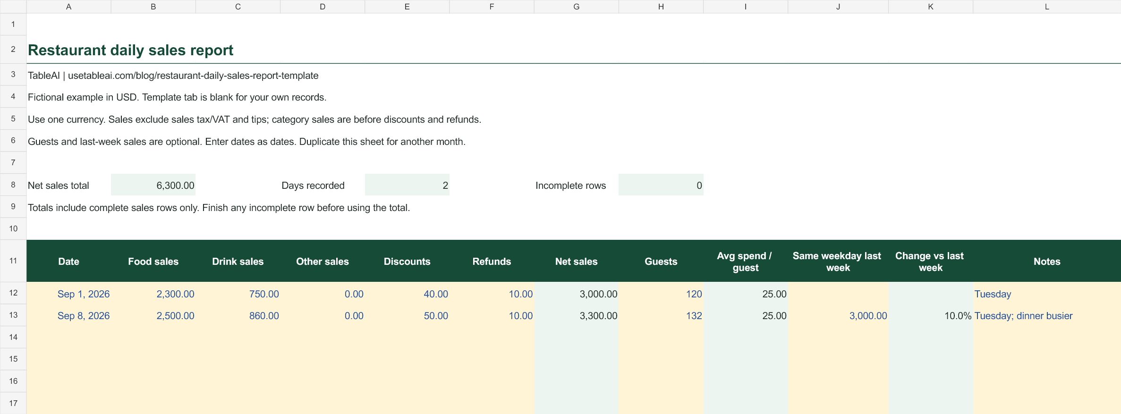Select the 10.0% change cell
1121x414 pixels.
(931, 316)
